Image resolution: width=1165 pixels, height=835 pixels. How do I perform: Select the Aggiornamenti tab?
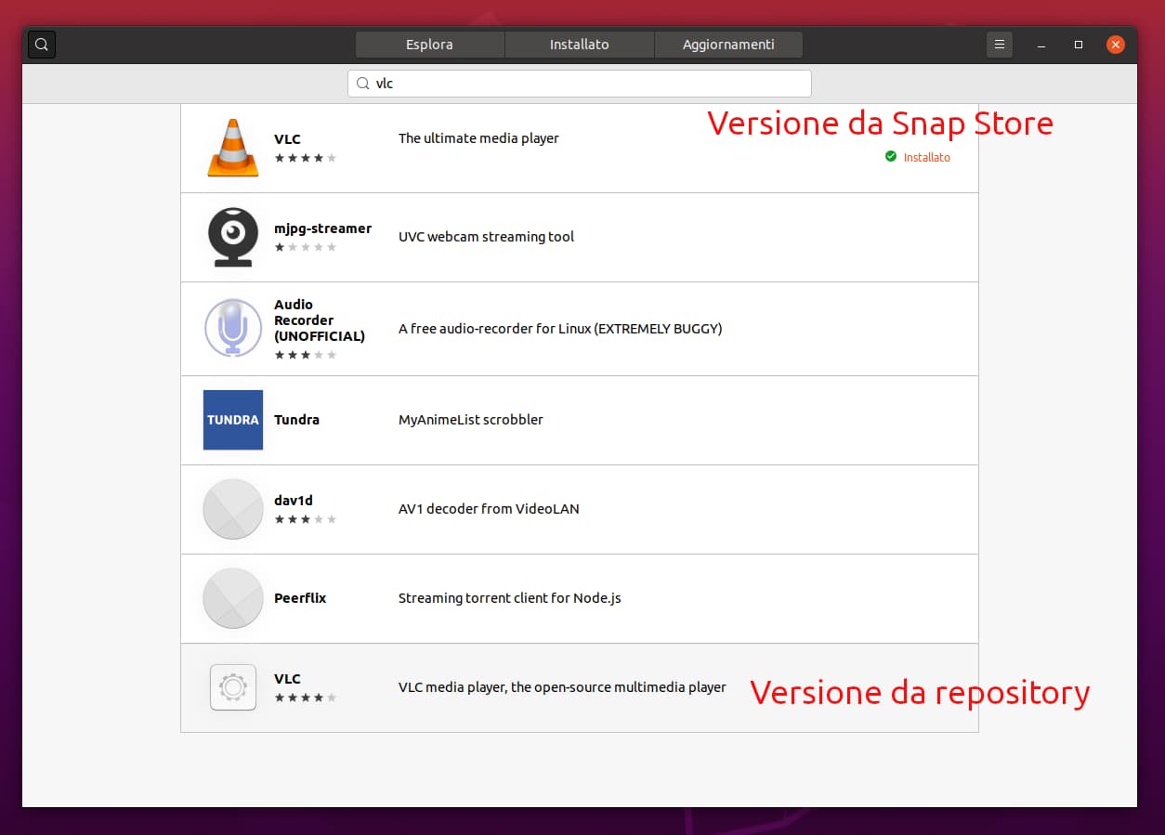pos(728,44)
